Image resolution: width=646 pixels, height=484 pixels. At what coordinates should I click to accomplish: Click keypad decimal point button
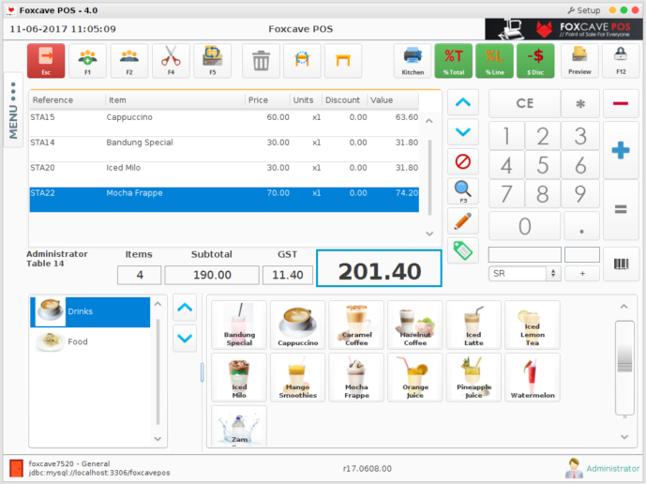coord(581,226)
